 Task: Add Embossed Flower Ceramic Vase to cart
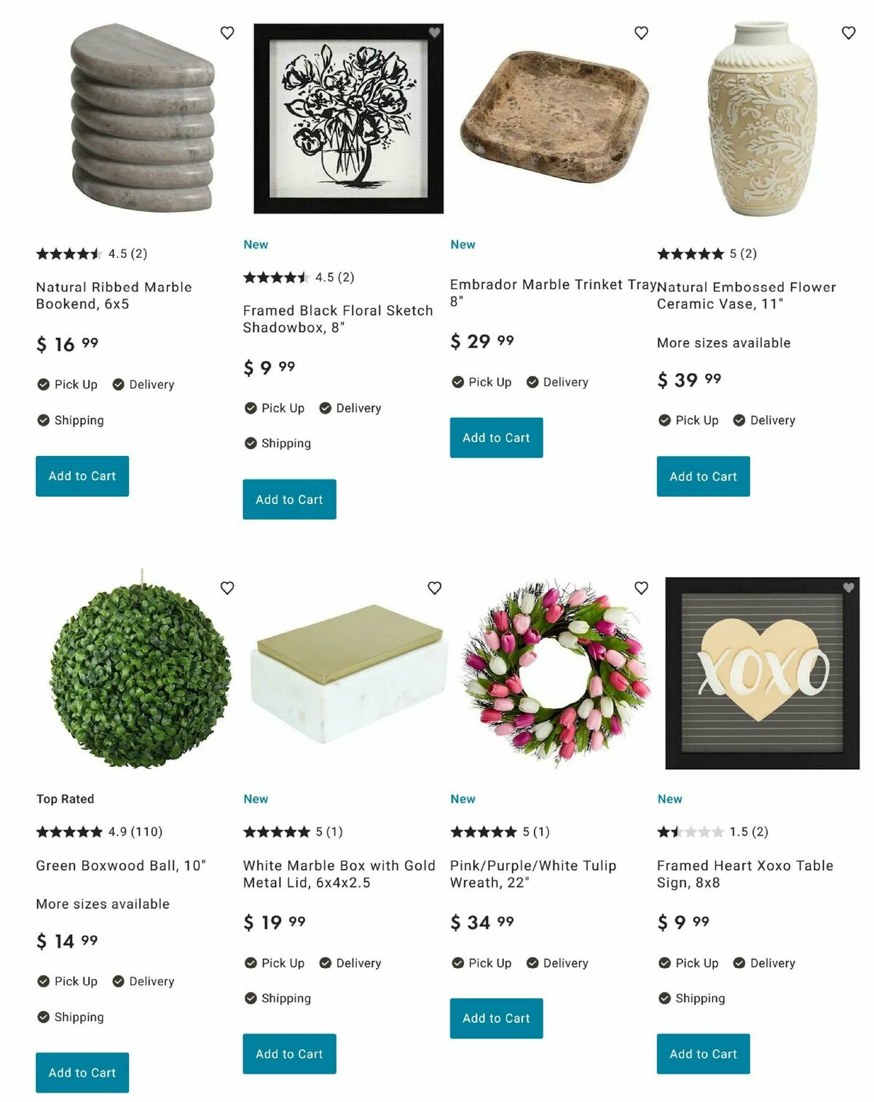[x=703, y=476]
